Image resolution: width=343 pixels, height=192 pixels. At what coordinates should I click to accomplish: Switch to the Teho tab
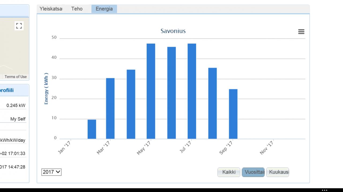[x=77, y=9]
